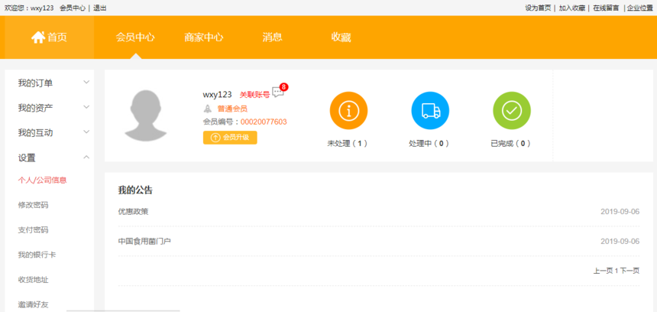657x312 pixels.
Task: Click the horizontal scrollbar at the bottom
Action: tap(123, 310)
